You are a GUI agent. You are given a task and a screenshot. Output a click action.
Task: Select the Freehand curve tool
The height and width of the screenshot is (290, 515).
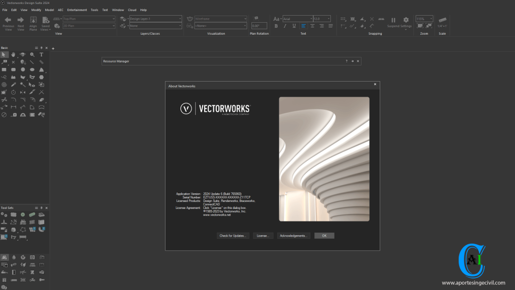4,77
